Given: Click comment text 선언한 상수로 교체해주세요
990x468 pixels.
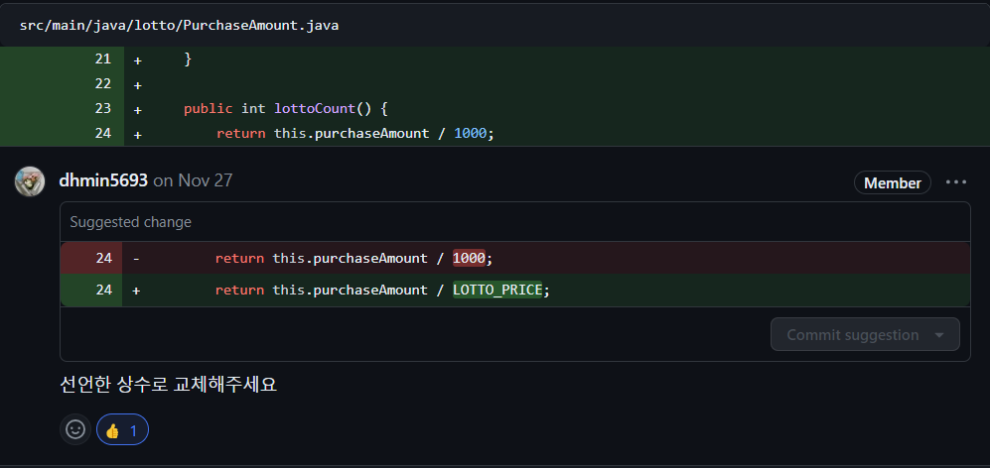Looking at the screenshot, I should (169, 384).
